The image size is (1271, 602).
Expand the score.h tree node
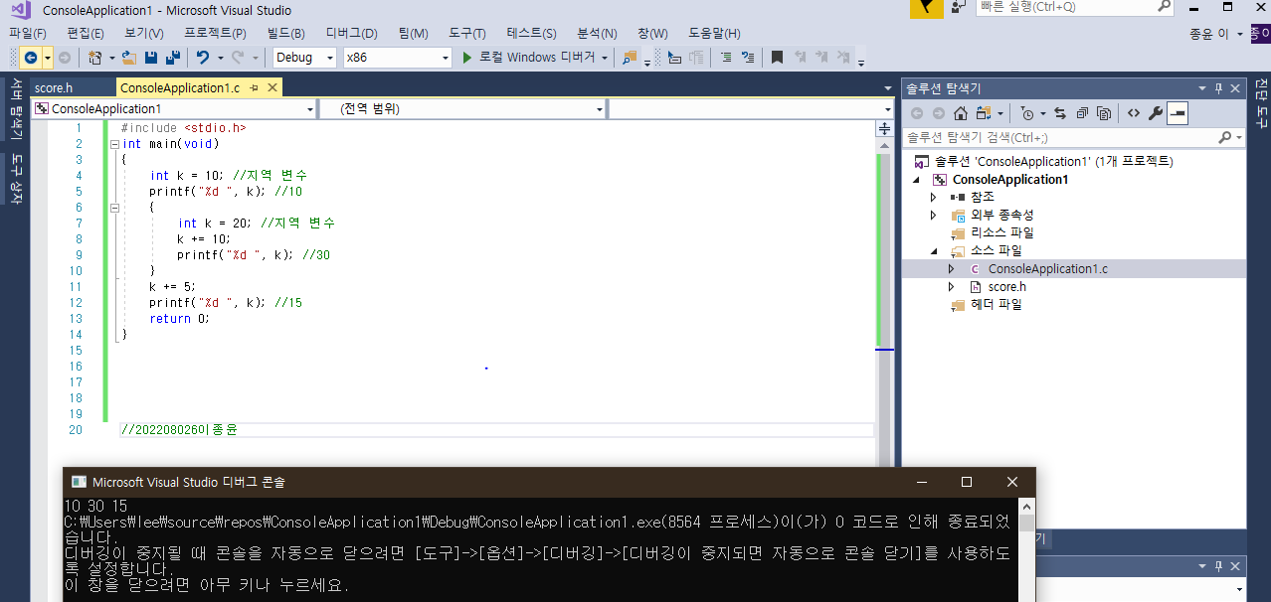pyautogui.click(x=951, y=286)
